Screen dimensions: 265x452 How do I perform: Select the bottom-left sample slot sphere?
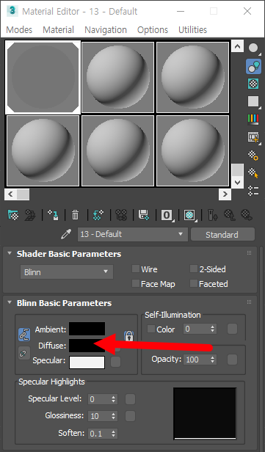(43, 150)
